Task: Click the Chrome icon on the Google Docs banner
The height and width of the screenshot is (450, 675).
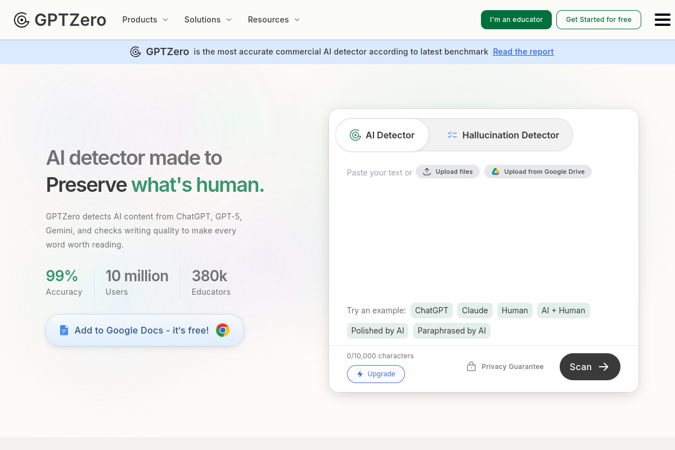Action: [223, 330]
